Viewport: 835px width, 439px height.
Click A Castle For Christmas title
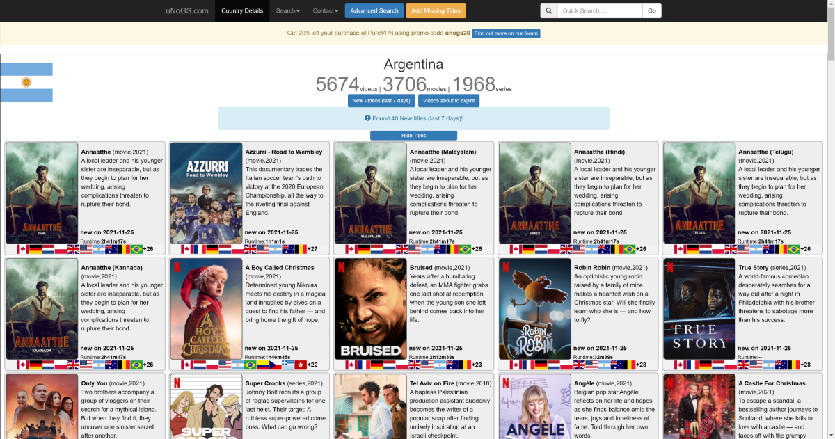coord(772,383)
